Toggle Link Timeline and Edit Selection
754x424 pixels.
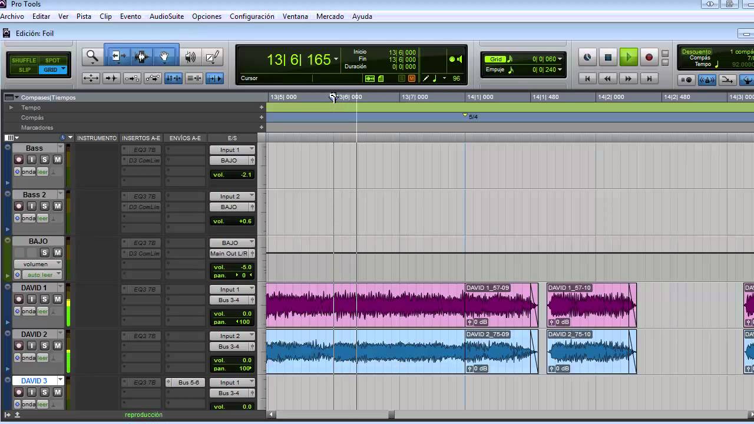coord(173,78)
